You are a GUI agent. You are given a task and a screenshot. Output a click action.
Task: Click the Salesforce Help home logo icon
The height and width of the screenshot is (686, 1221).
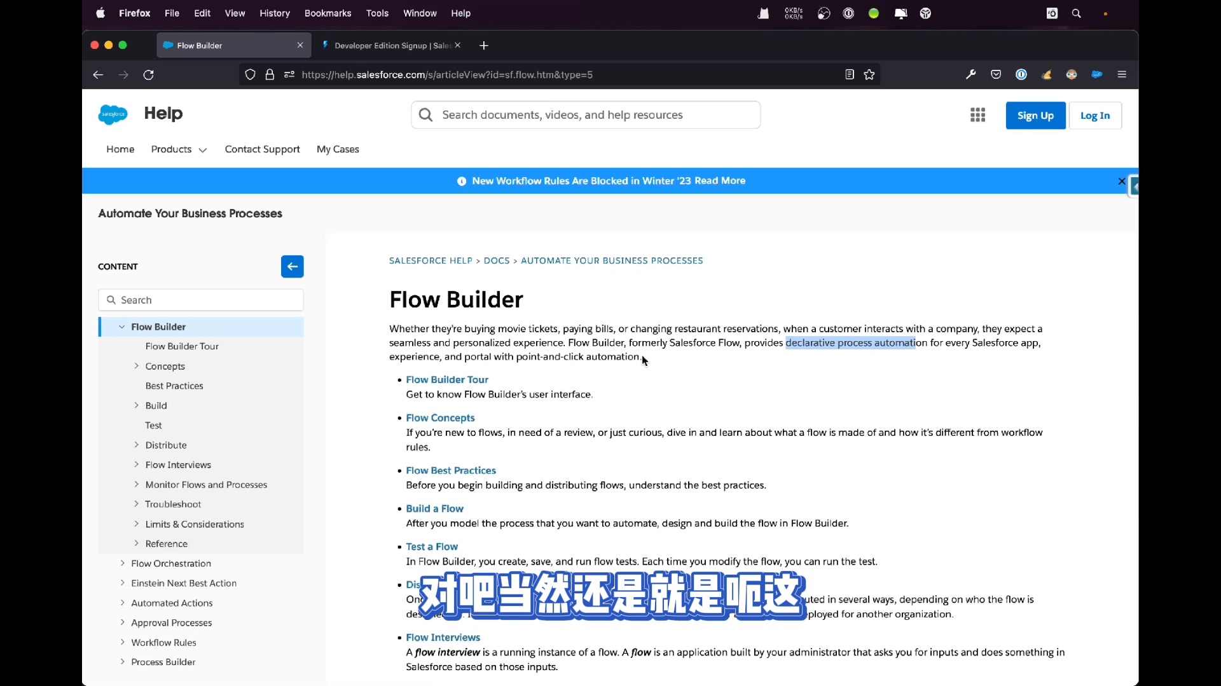[113, 115]
